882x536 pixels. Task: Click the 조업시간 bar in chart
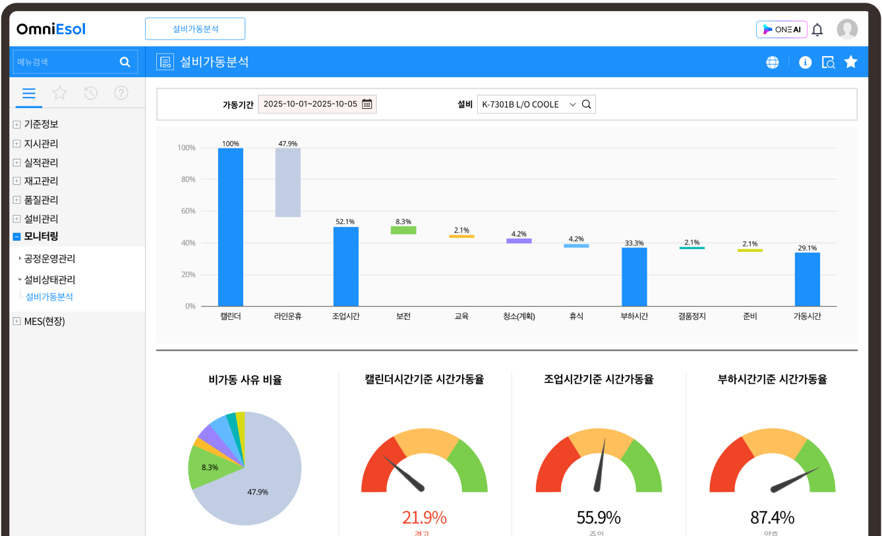tap(345, 266)
